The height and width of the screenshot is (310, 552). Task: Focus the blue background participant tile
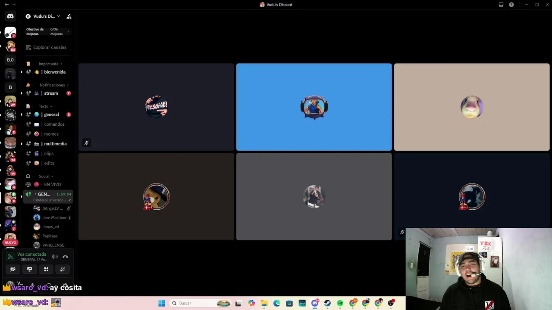click(314, 107)
